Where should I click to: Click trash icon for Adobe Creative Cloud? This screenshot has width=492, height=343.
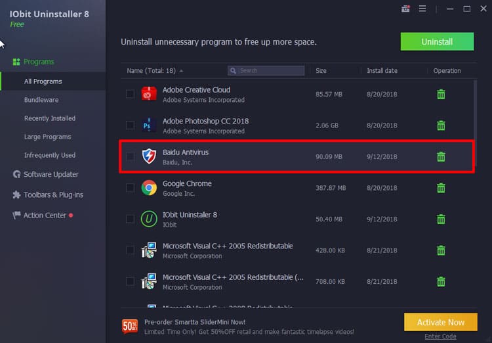(x=441, y=95)
